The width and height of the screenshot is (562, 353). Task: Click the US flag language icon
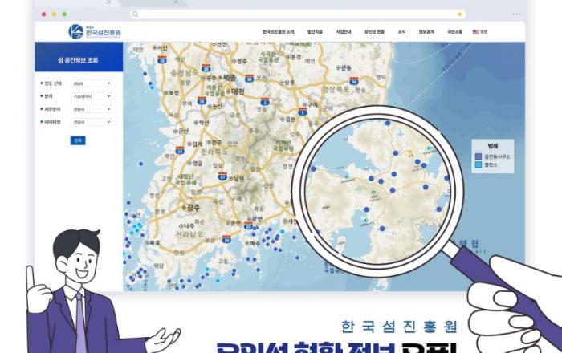pos(475,32)
